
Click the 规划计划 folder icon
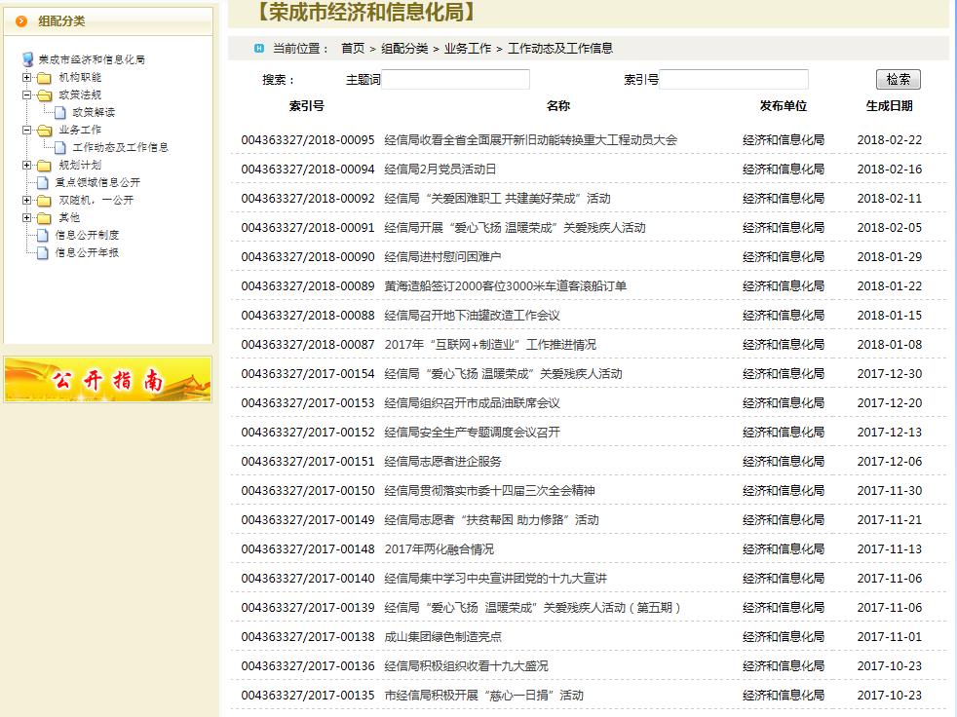point(44,166)
